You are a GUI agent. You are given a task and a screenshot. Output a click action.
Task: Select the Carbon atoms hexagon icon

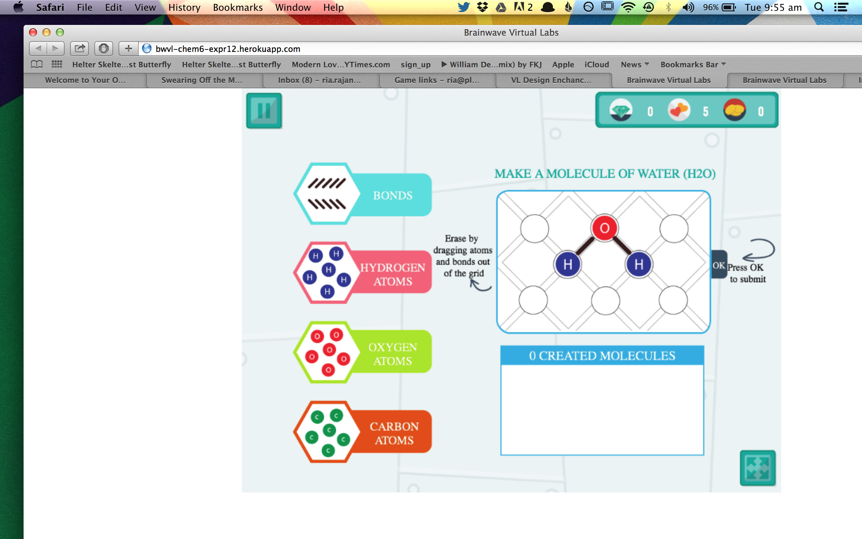coord(327,432)
